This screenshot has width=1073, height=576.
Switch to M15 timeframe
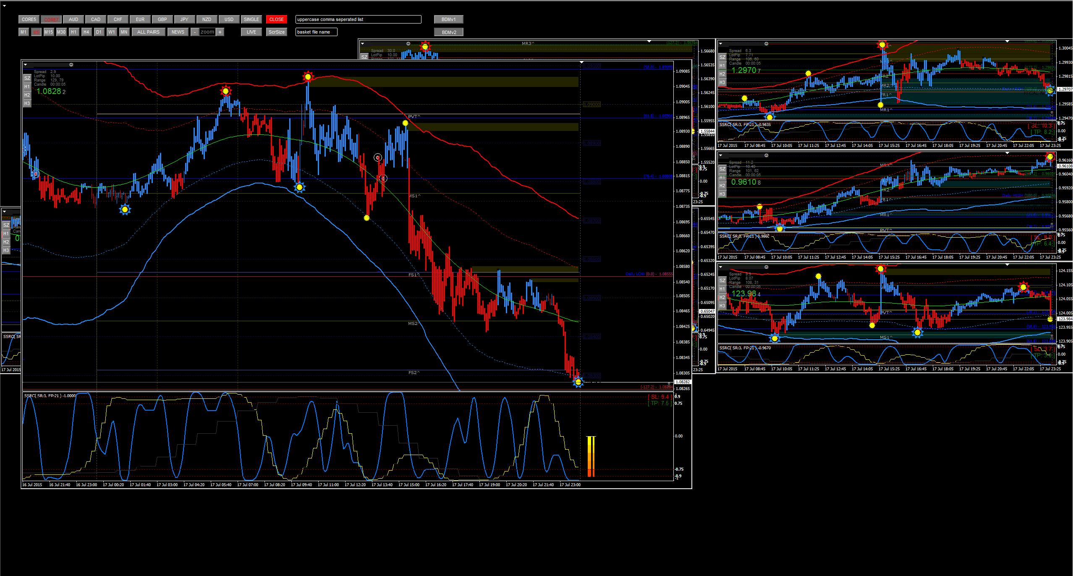coord(49,32)
